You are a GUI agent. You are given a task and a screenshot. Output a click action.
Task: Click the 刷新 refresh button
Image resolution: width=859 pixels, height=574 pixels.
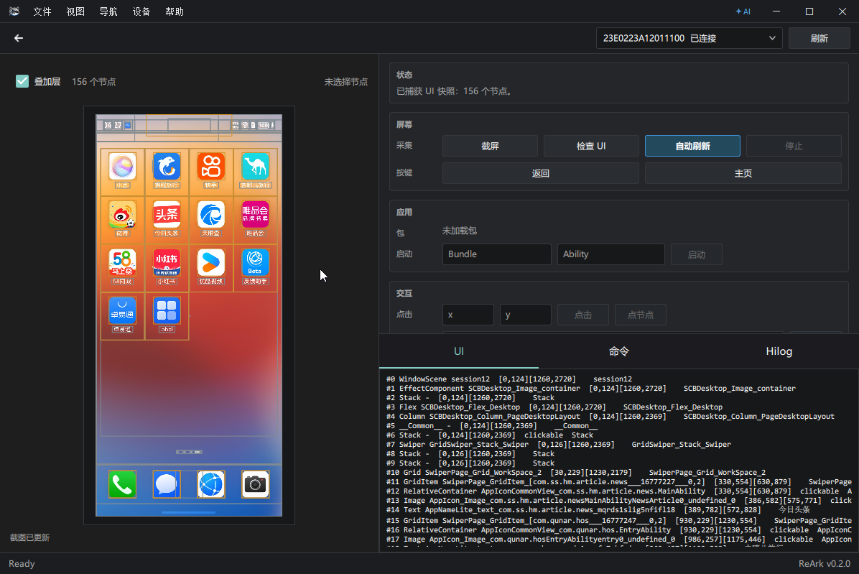click(819, 38)
